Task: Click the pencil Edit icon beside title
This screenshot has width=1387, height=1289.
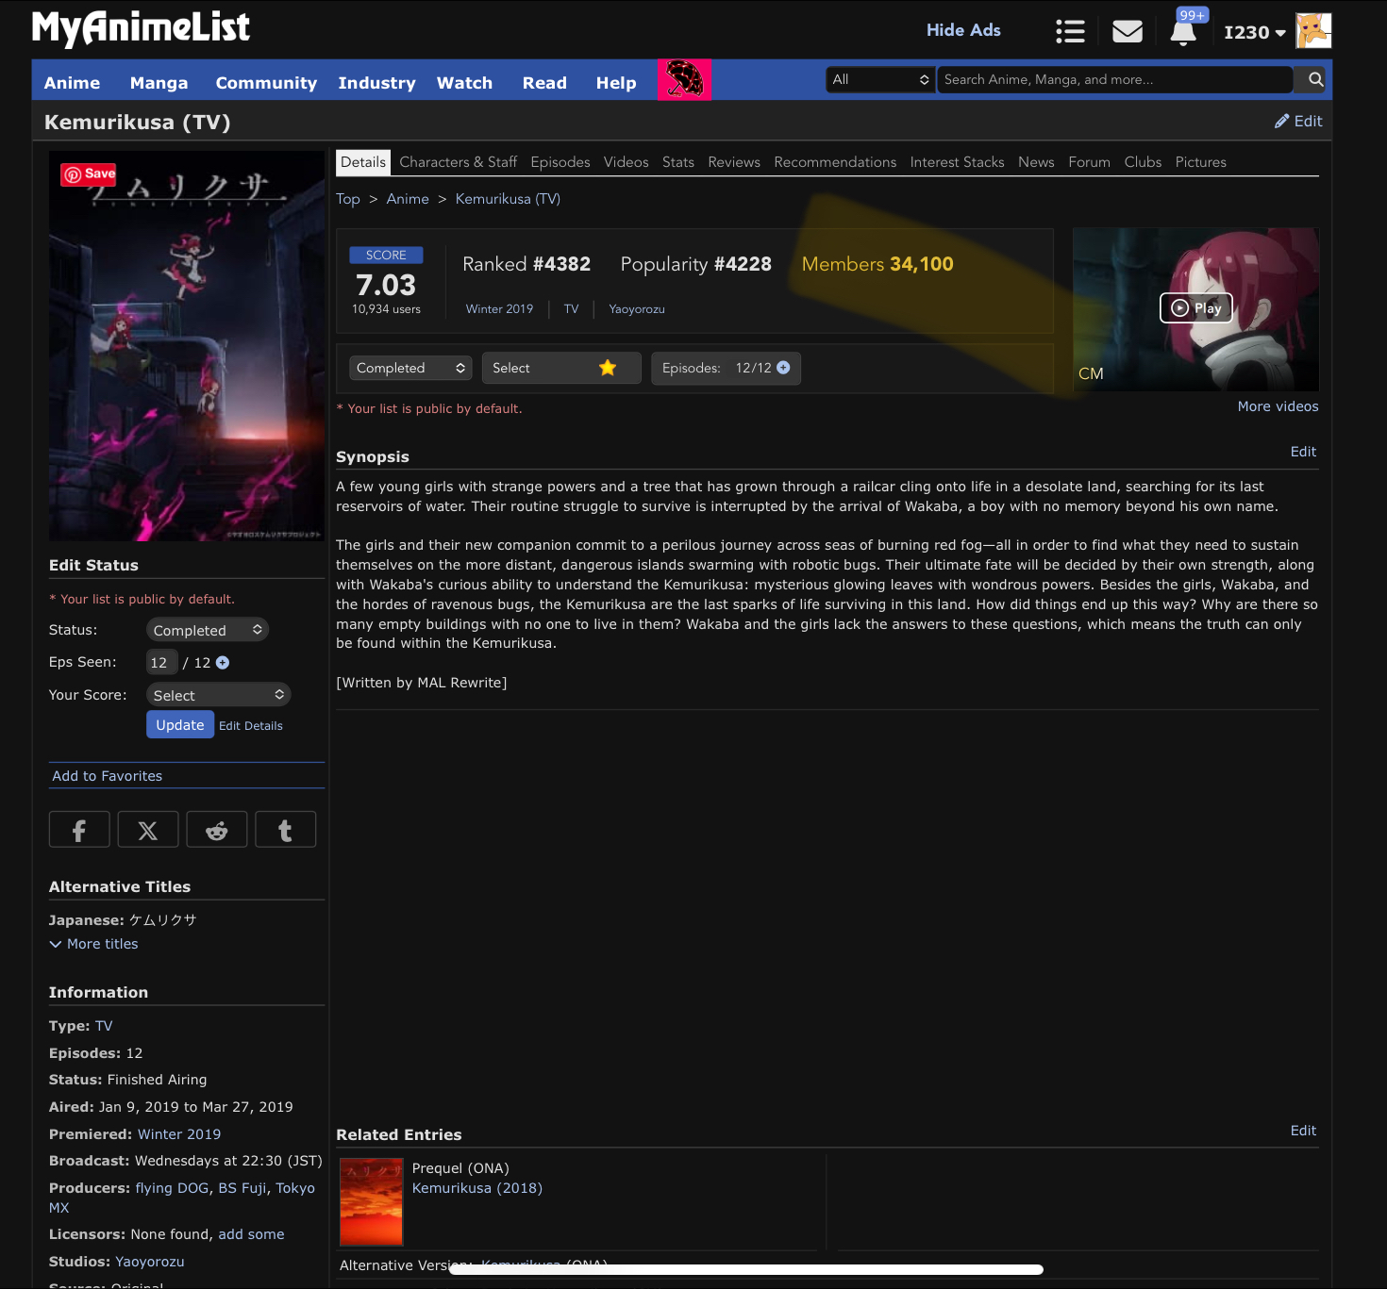Action: point(1298,121)
